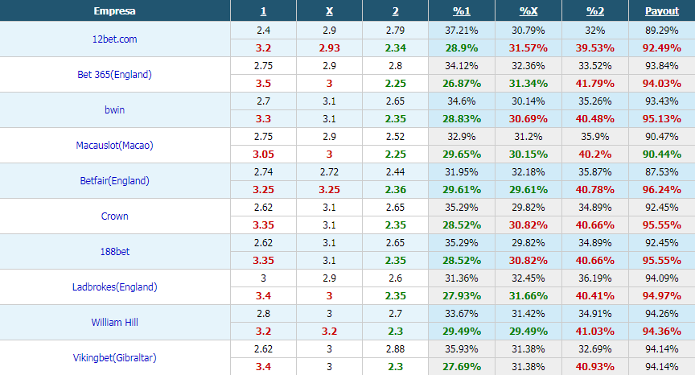
Task: Click 12bet.com draw odds 2.93
Action: tap(329, 47)
